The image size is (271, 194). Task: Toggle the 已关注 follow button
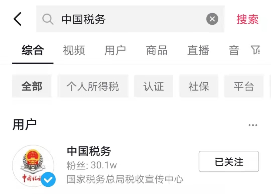point(229,162)
